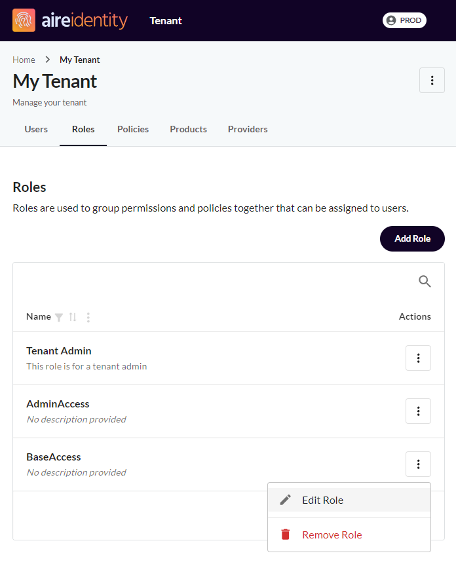456x583 pixels.
Task: Click the aireidentity fingerprint logo
Action: pyautogui.click(x=24, y=20)
